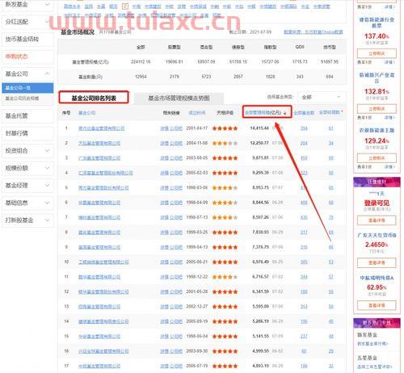
Task: Sort by the 全部基金数 column header
Action: 304,113
